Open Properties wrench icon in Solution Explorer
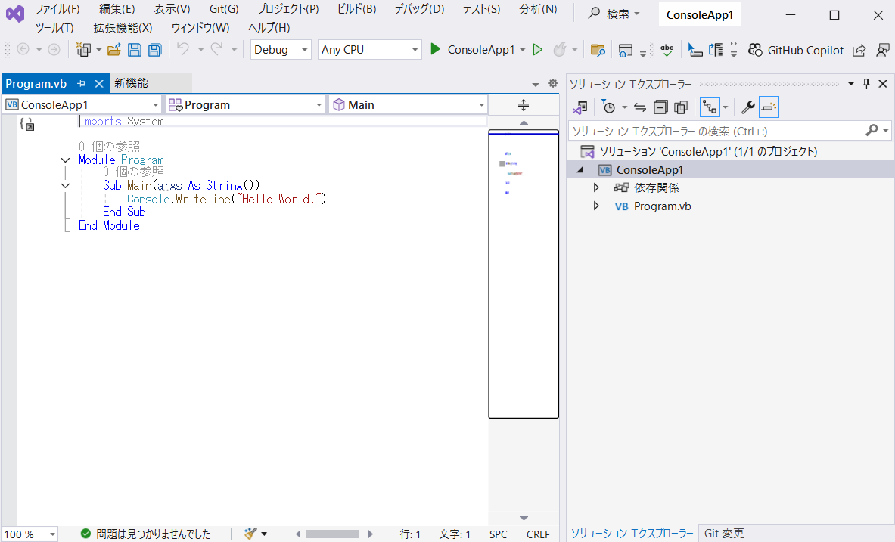The height and width of the screenshot is (542, 895). click(x=747, y=107)
